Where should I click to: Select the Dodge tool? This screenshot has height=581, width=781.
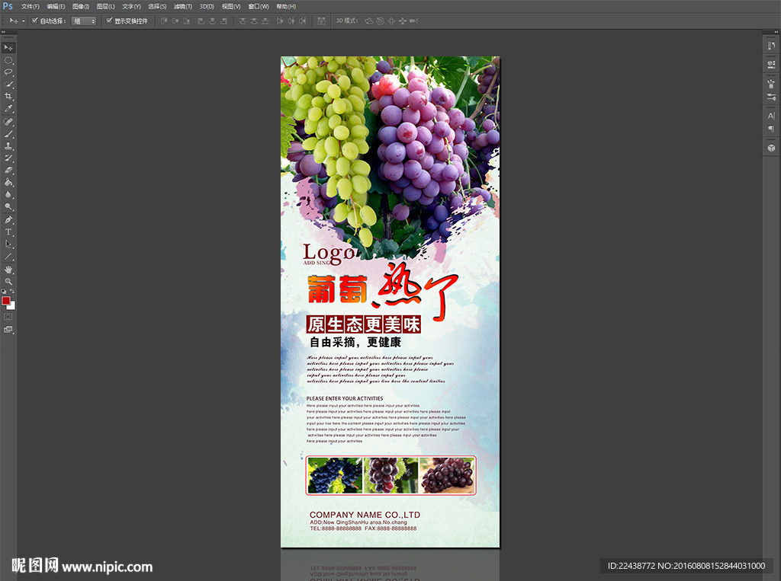[x=8, y=206]
